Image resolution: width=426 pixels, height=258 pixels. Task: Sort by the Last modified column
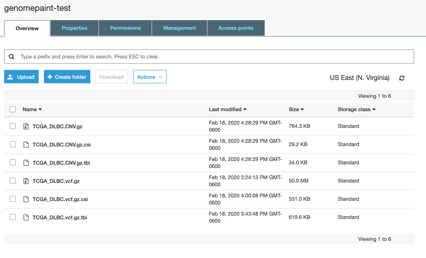228,109
